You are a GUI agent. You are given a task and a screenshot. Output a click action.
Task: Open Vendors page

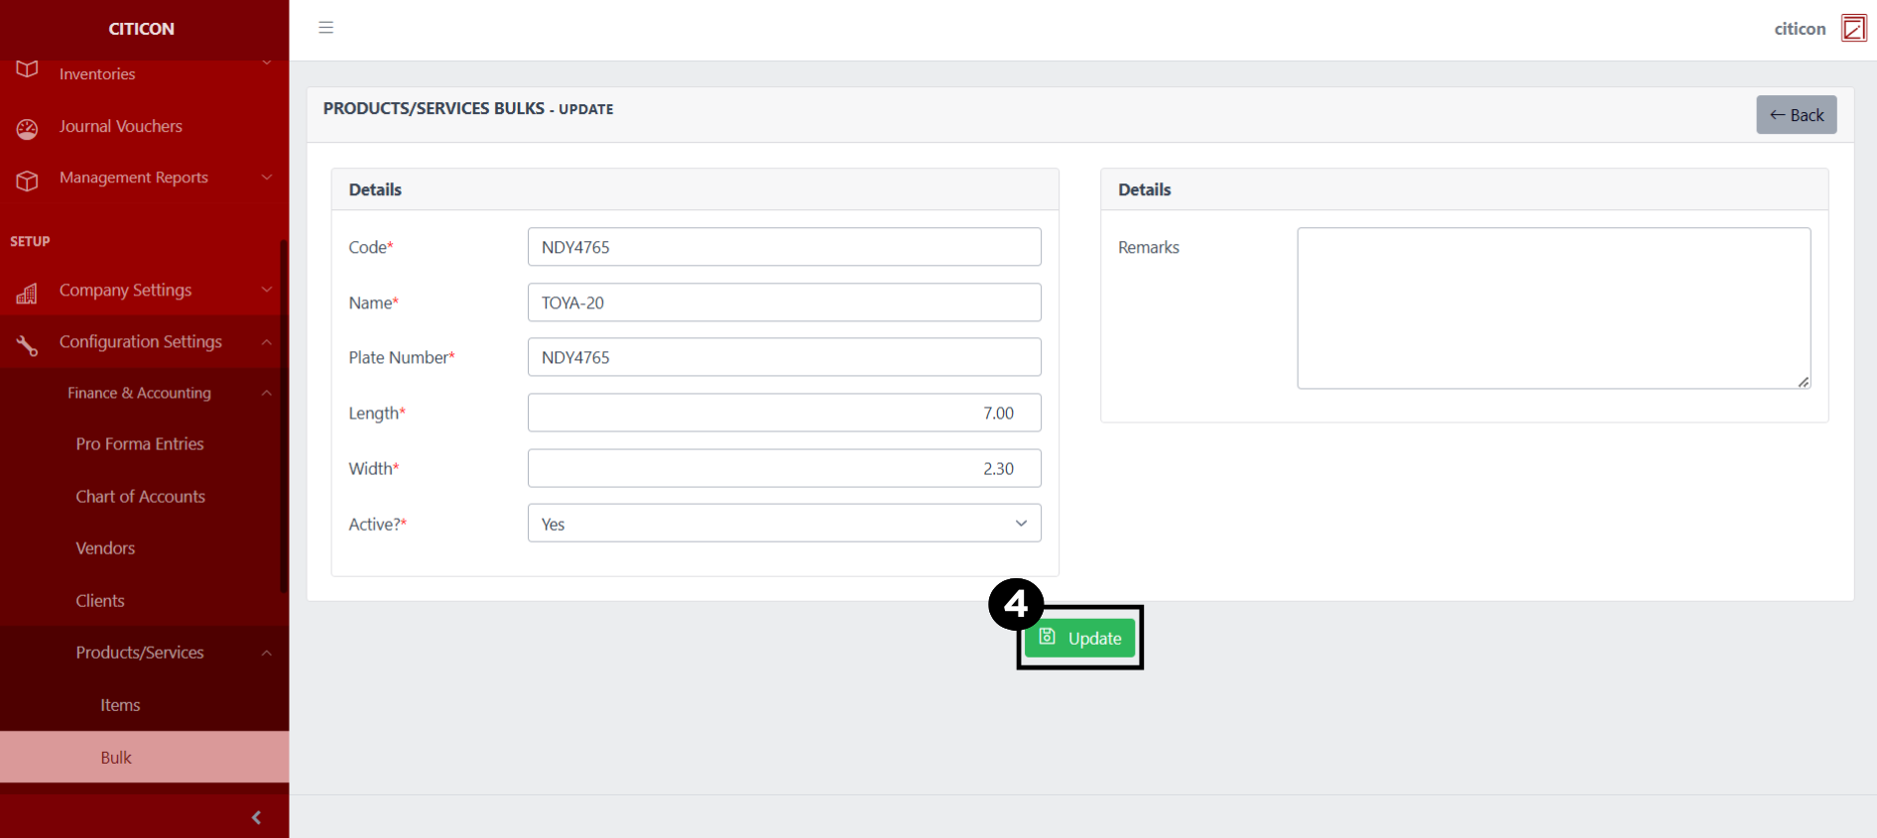click(x=105, y=548)
